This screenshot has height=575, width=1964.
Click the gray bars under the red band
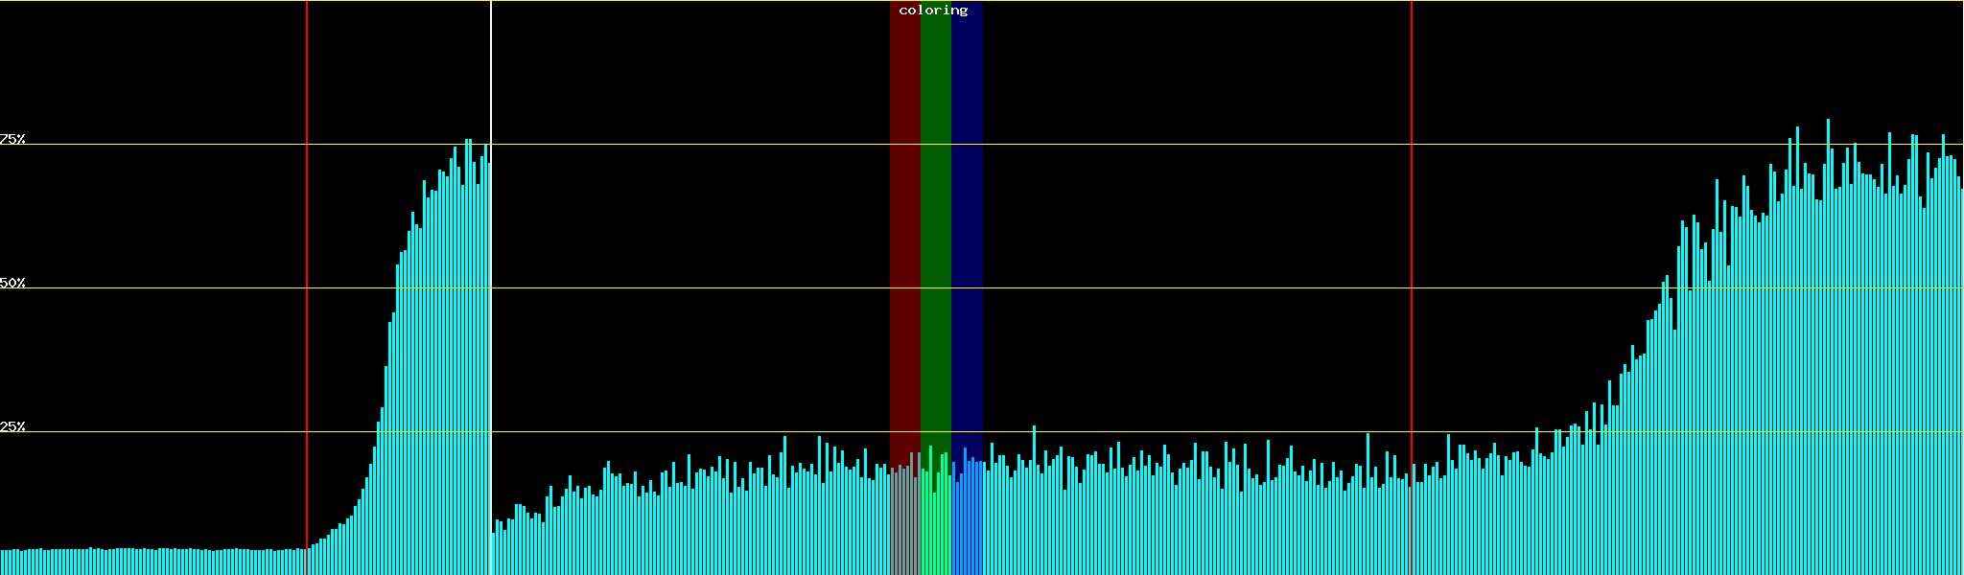pos(904,527)
